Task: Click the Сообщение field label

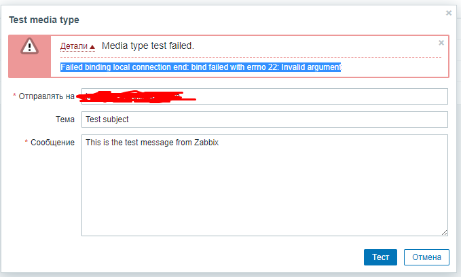Action: point(53,143)
